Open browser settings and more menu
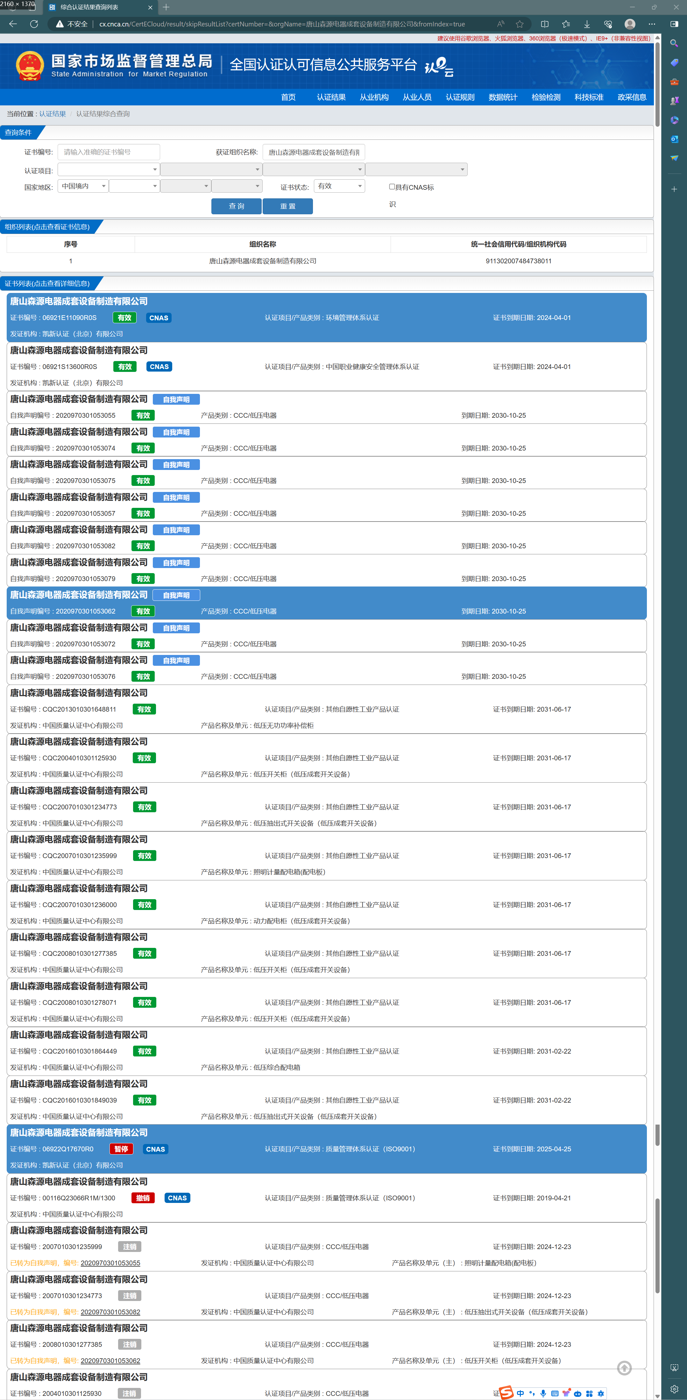 652,24
